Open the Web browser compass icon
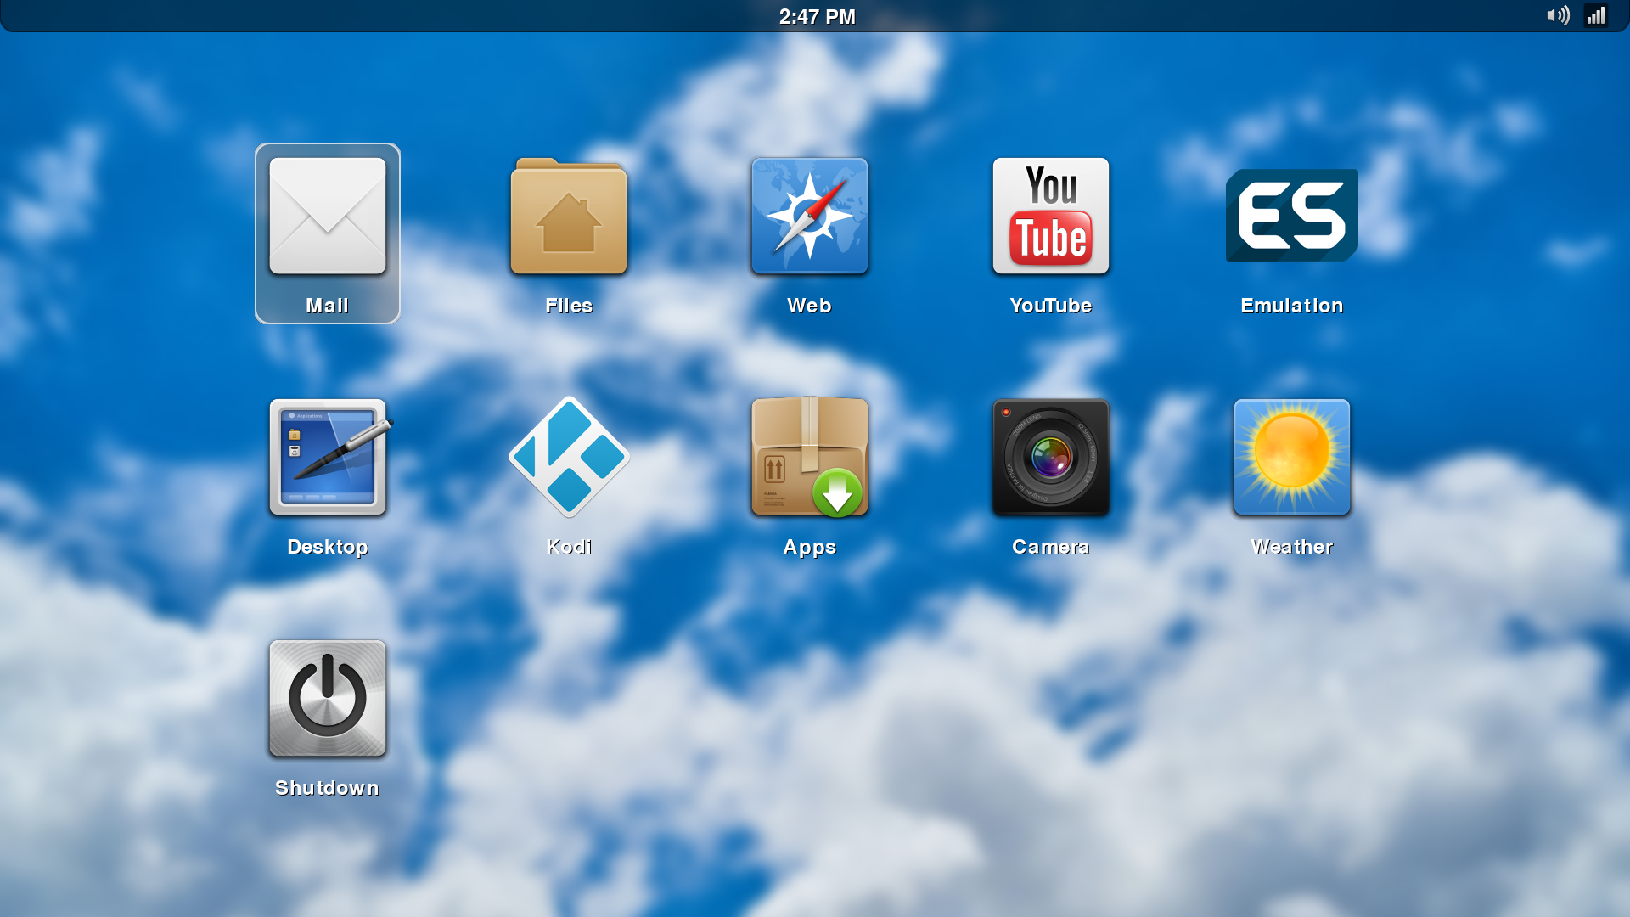This screenshot has height=917, width=1630. pyautogui.click(x=810, y=216)
